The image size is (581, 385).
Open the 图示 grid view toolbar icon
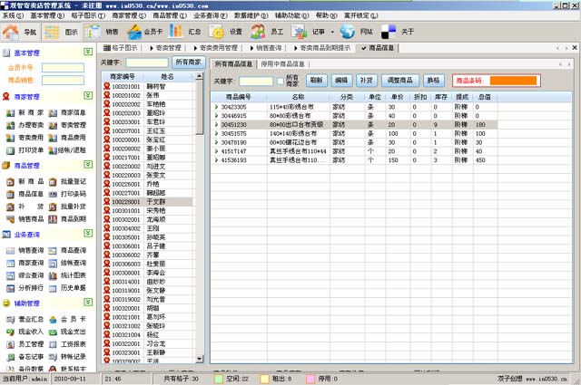(x=64, y=32)
